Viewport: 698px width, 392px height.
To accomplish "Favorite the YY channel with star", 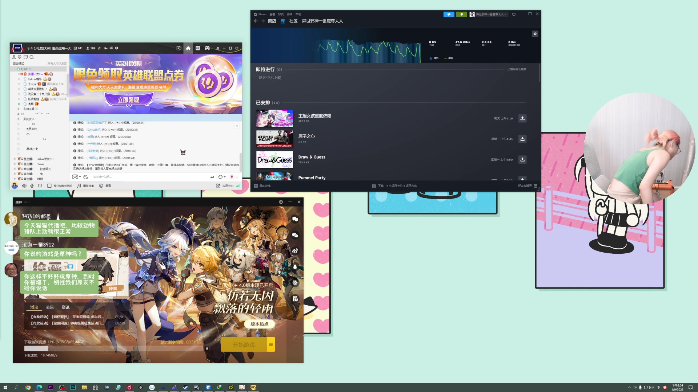I will coord(99,48).
